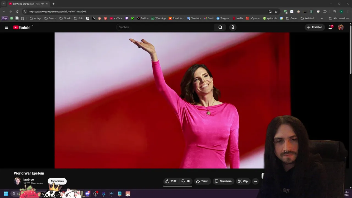Open the Ablage bookmark folder
The height and width of the screenshot is (198, 352).
tap(35, 18)
